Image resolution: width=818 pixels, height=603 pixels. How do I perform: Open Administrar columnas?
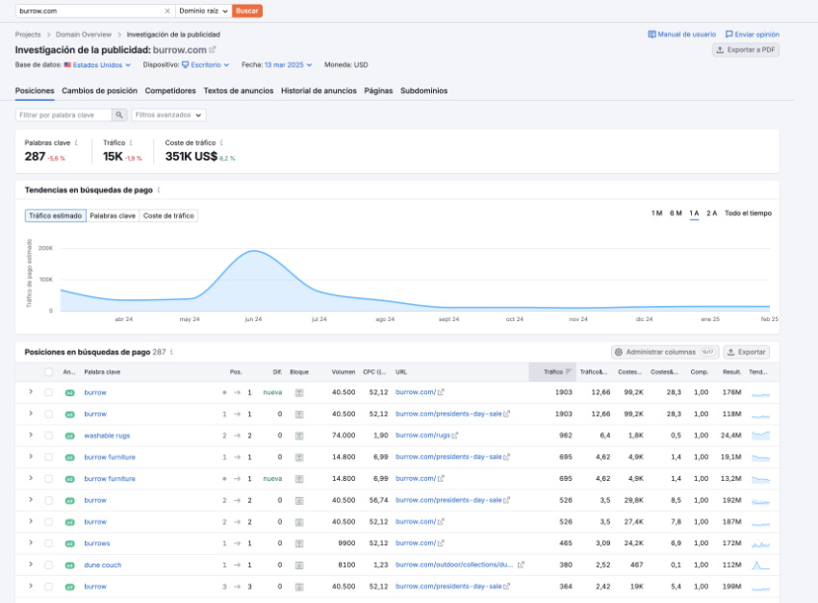(x=665, y=352)
